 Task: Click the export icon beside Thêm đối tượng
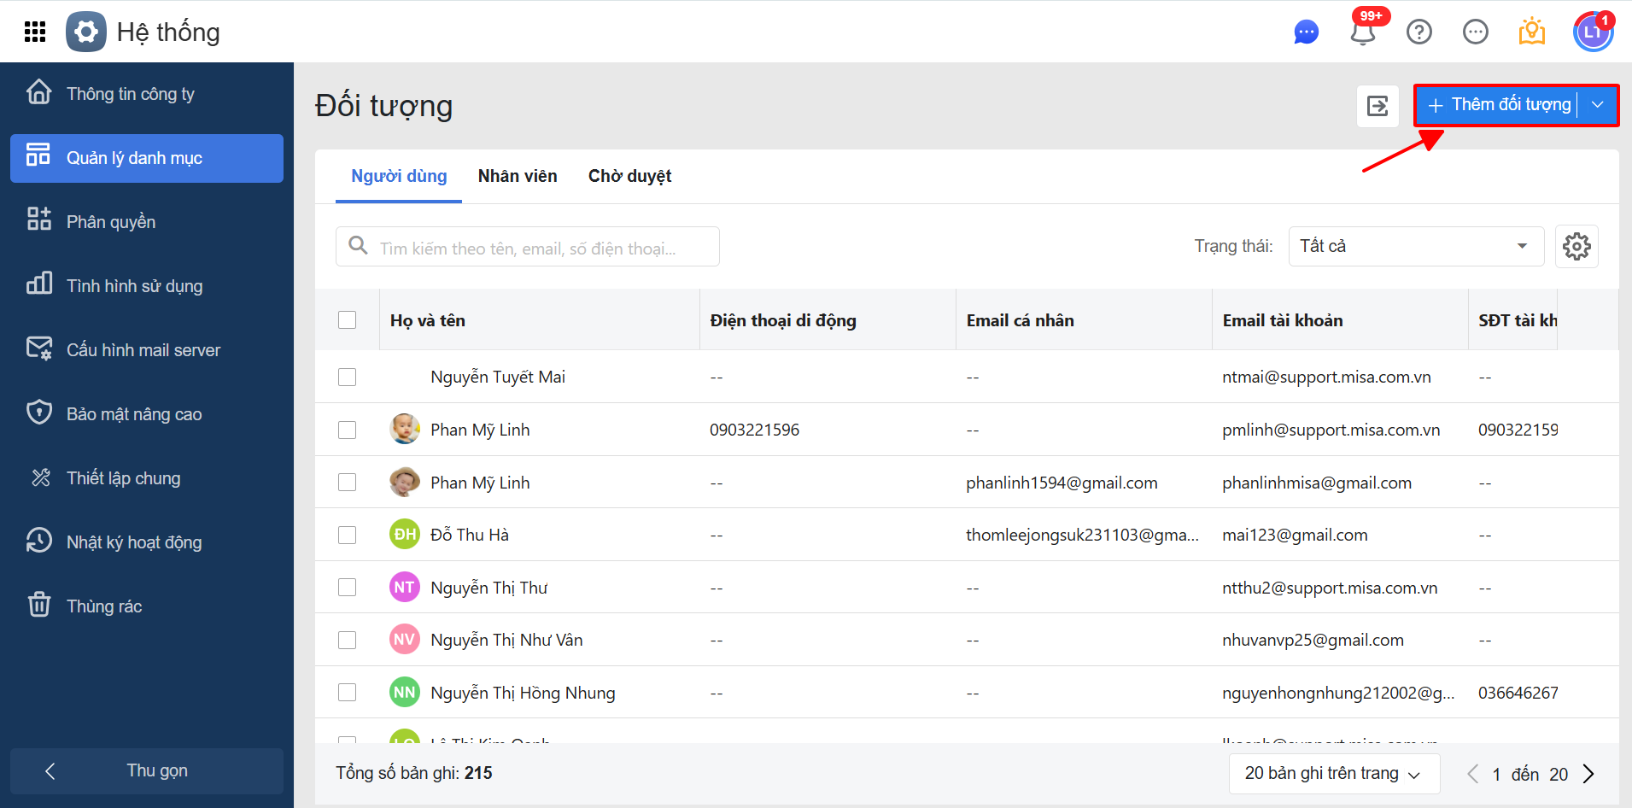pos(1378,106)
